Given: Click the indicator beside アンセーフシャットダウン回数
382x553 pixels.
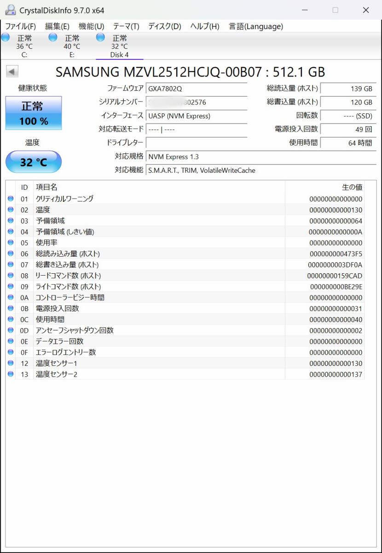Looking at the screenshot, I should tap(10, 330).
